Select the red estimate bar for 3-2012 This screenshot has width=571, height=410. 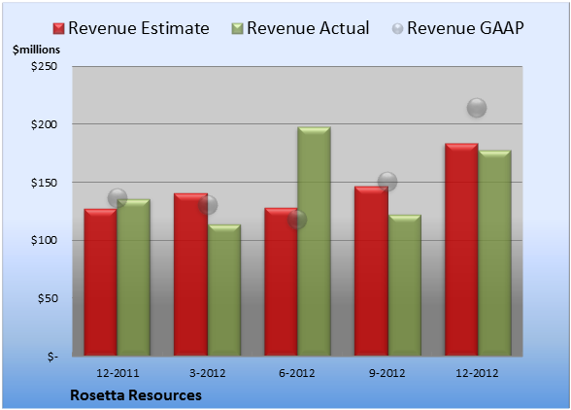coord(190,274)
